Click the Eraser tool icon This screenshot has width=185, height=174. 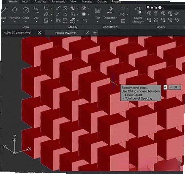pos(84,8)
